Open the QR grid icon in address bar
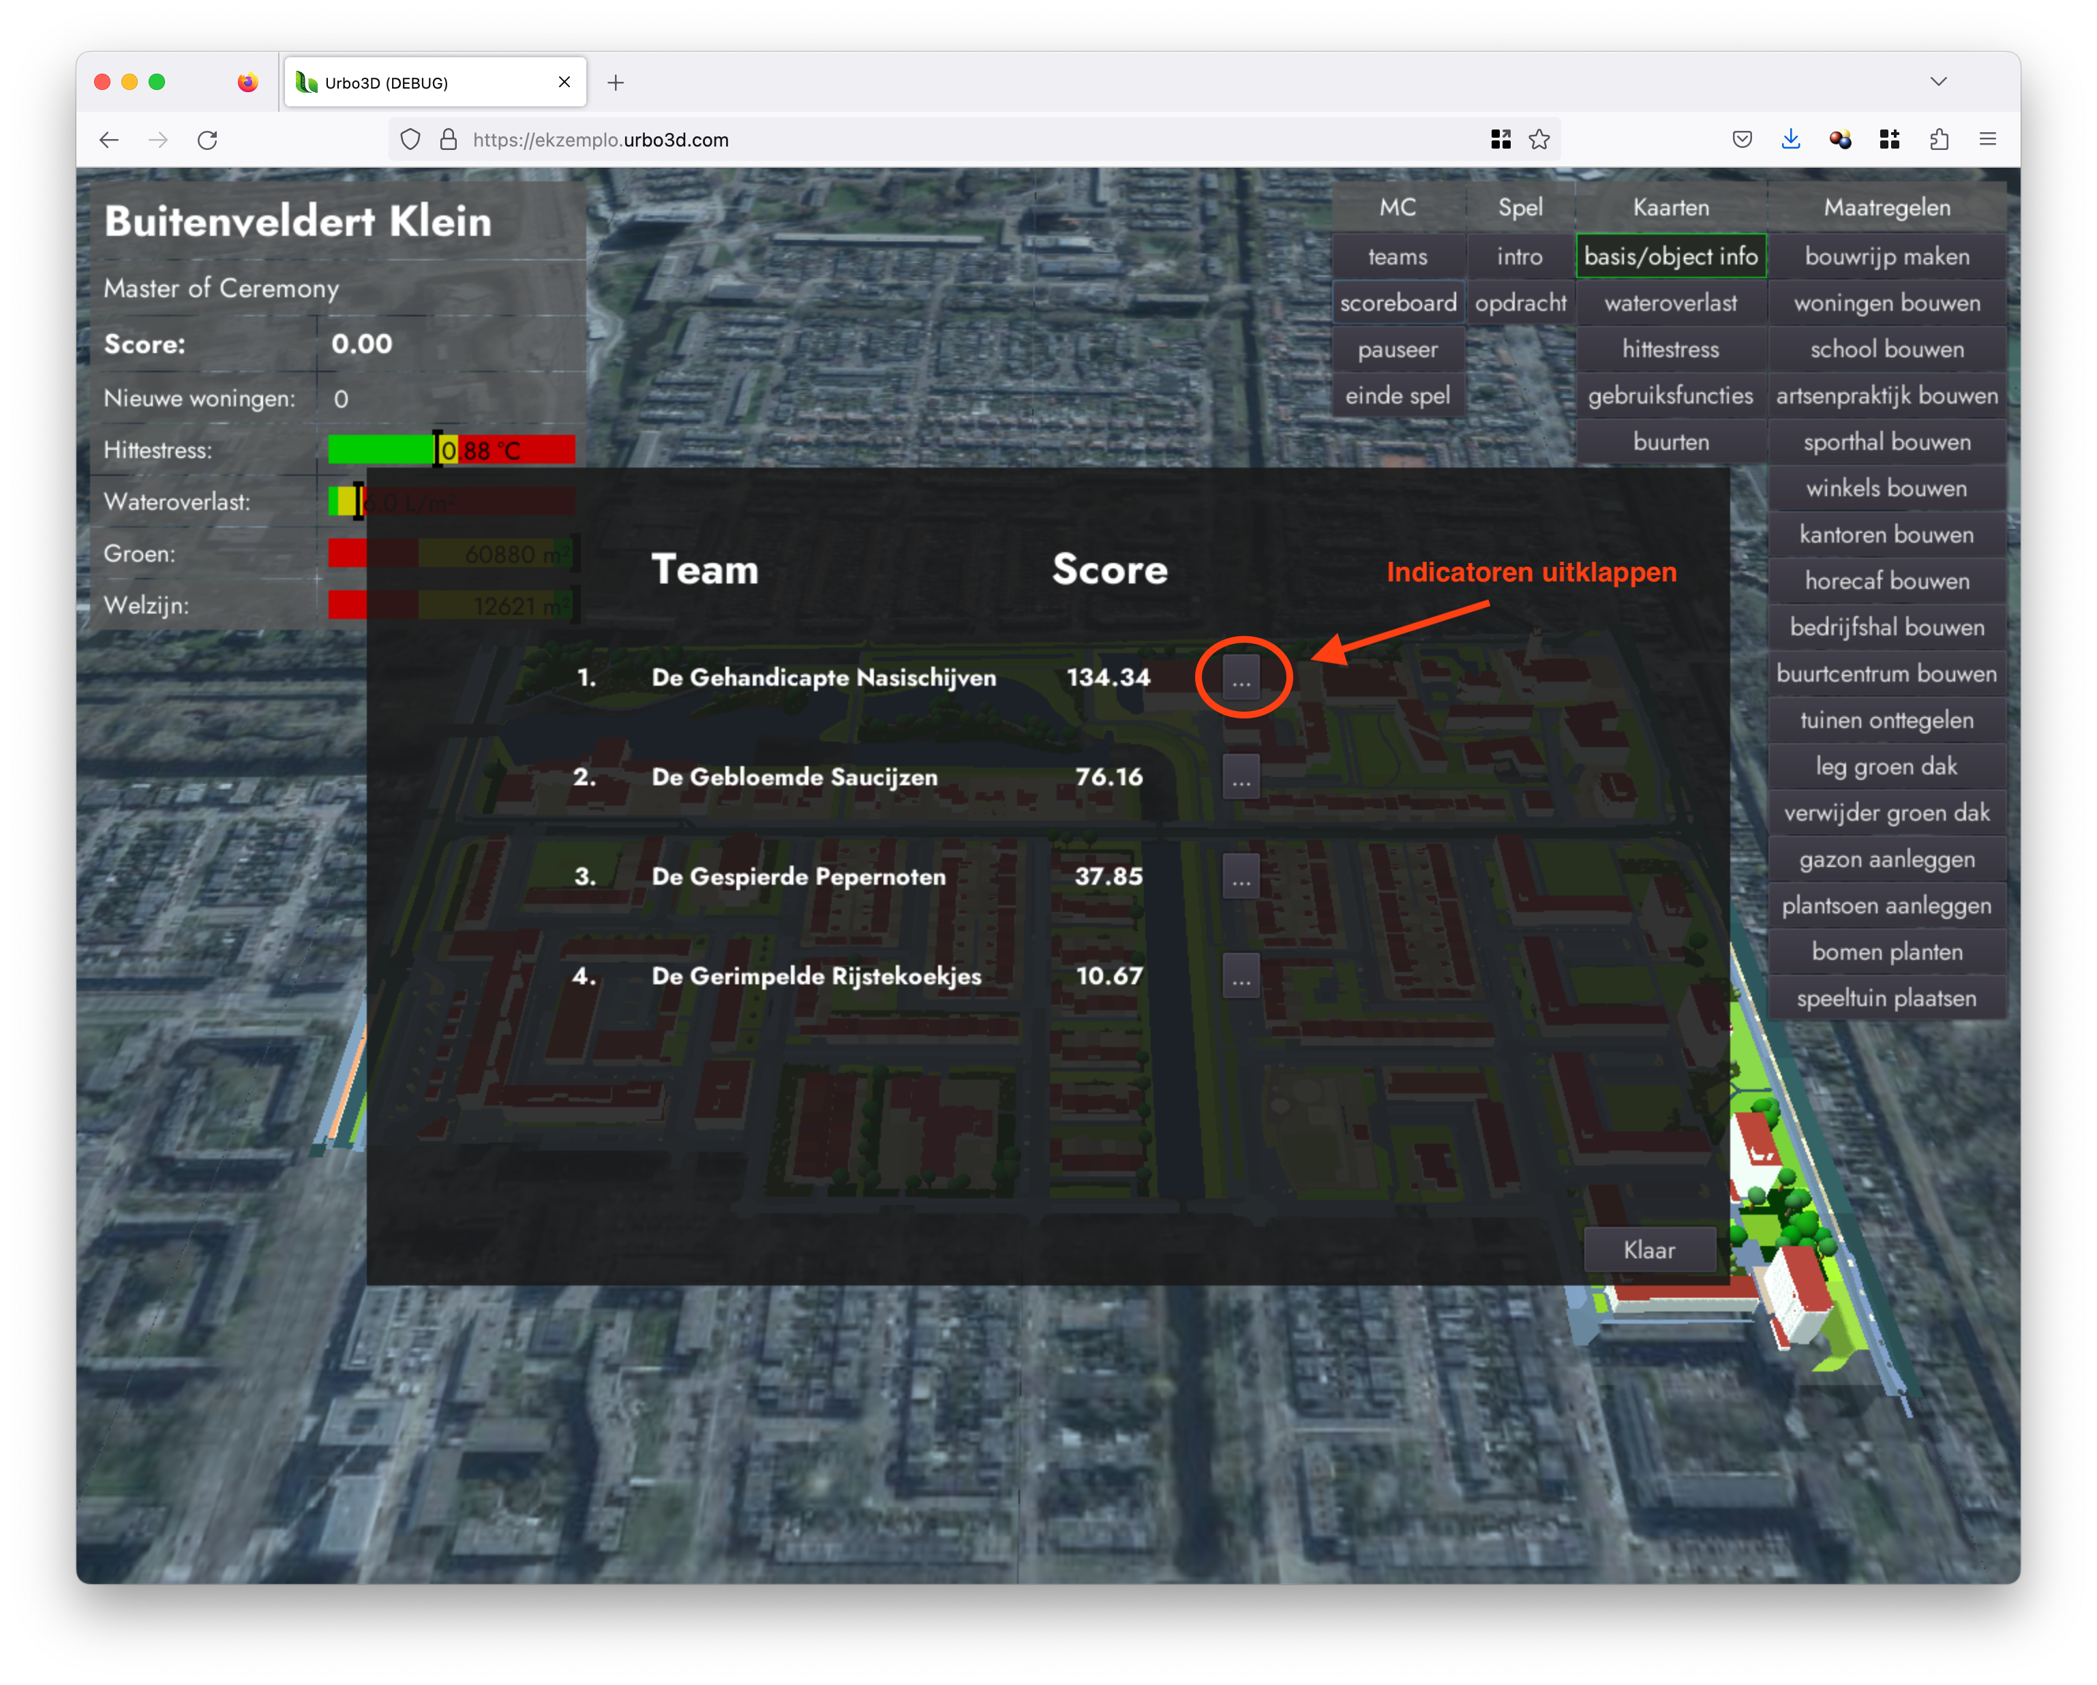This screenshot has height=1685, width=2097. [x=1500, y=140]
